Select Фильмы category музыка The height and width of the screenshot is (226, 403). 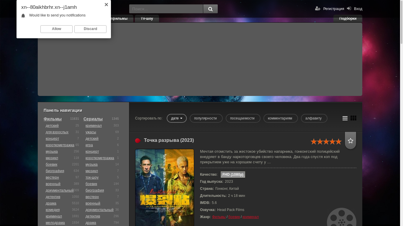point(52,152)
